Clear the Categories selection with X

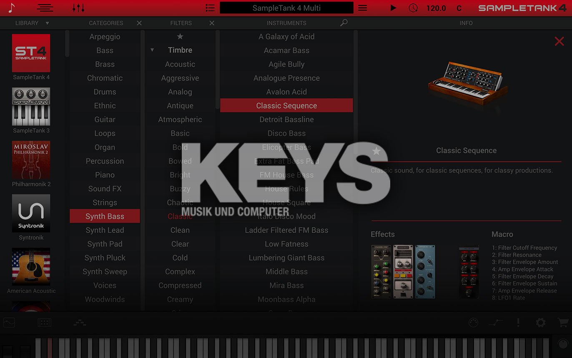click(x=139, y=23)
